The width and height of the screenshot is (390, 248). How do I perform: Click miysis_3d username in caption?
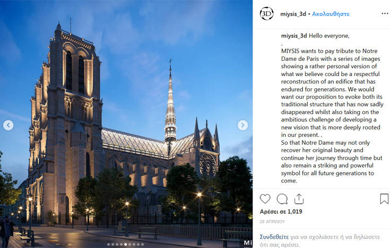pos(294,36)
